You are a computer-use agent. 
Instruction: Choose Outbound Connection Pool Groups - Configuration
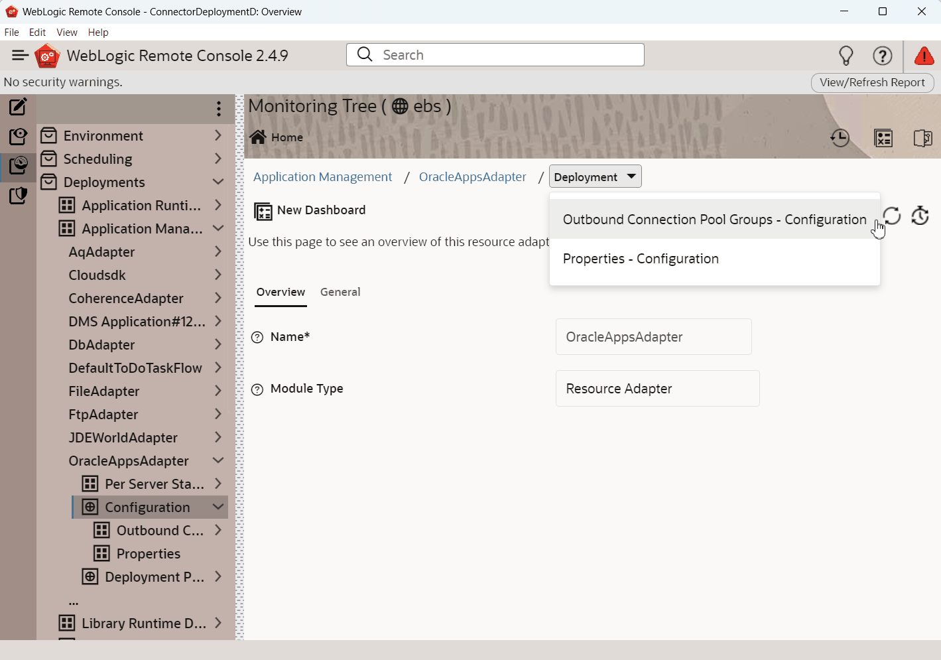pyautogui.click(x=714, y=220)
